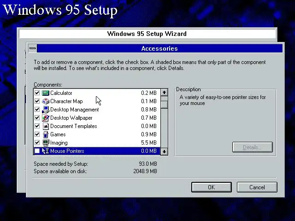Select the Games row label
The height and width of the screenshot is (221, 295).
click(58, 134)
